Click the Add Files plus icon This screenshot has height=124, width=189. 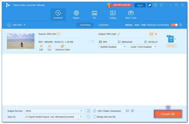pos(9,25)
